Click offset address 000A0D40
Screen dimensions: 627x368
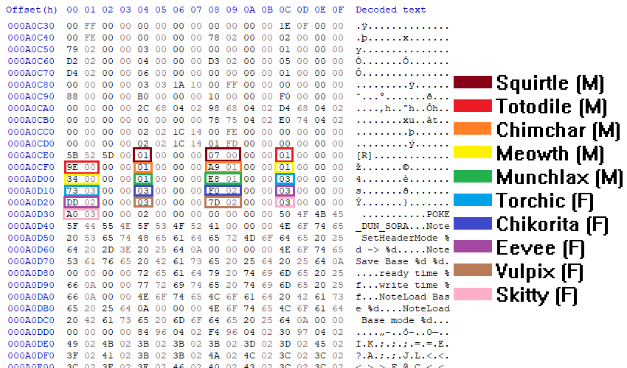tap(31, 226)
